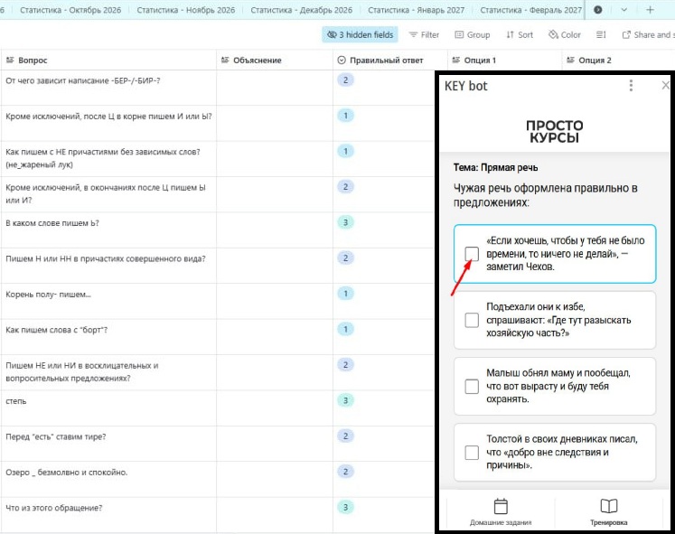The width and height of the screenshot is (675, 534).
Task: Close the KEY bot panel
Action: coord(665,85)
